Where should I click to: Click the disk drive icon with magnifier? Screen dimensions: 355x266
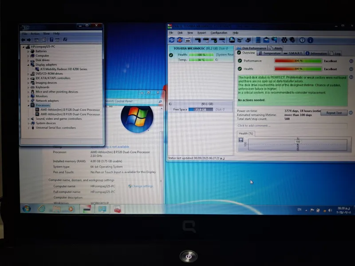coord(222,40)
